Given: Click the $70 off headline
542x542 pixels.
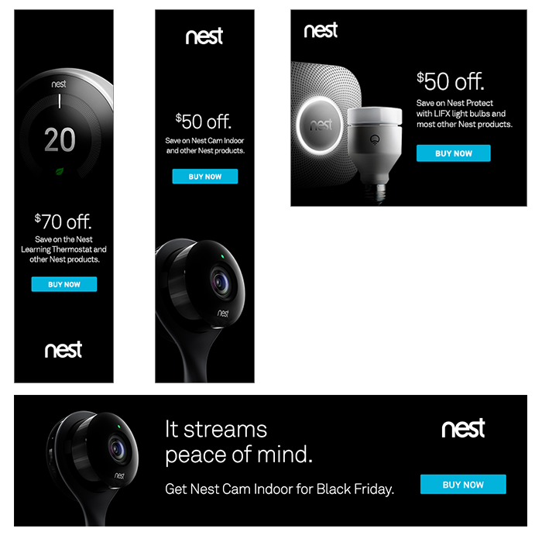Looking at the screenshot, I should [x=63, y=221].
